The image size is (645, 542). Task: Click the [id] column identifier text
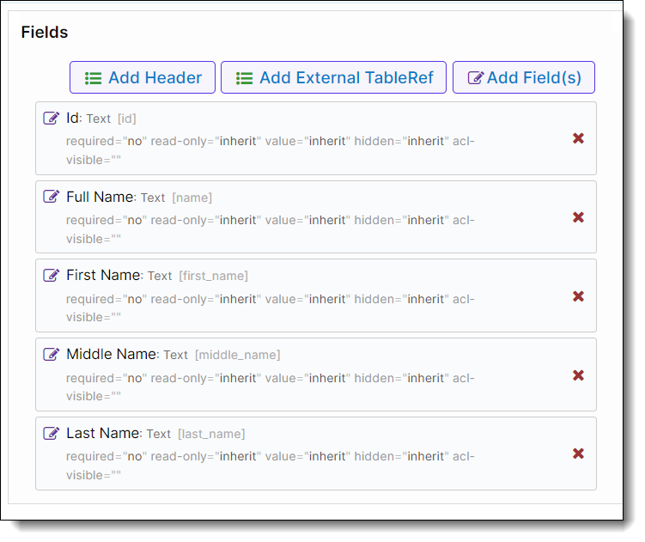click(127, 119)
